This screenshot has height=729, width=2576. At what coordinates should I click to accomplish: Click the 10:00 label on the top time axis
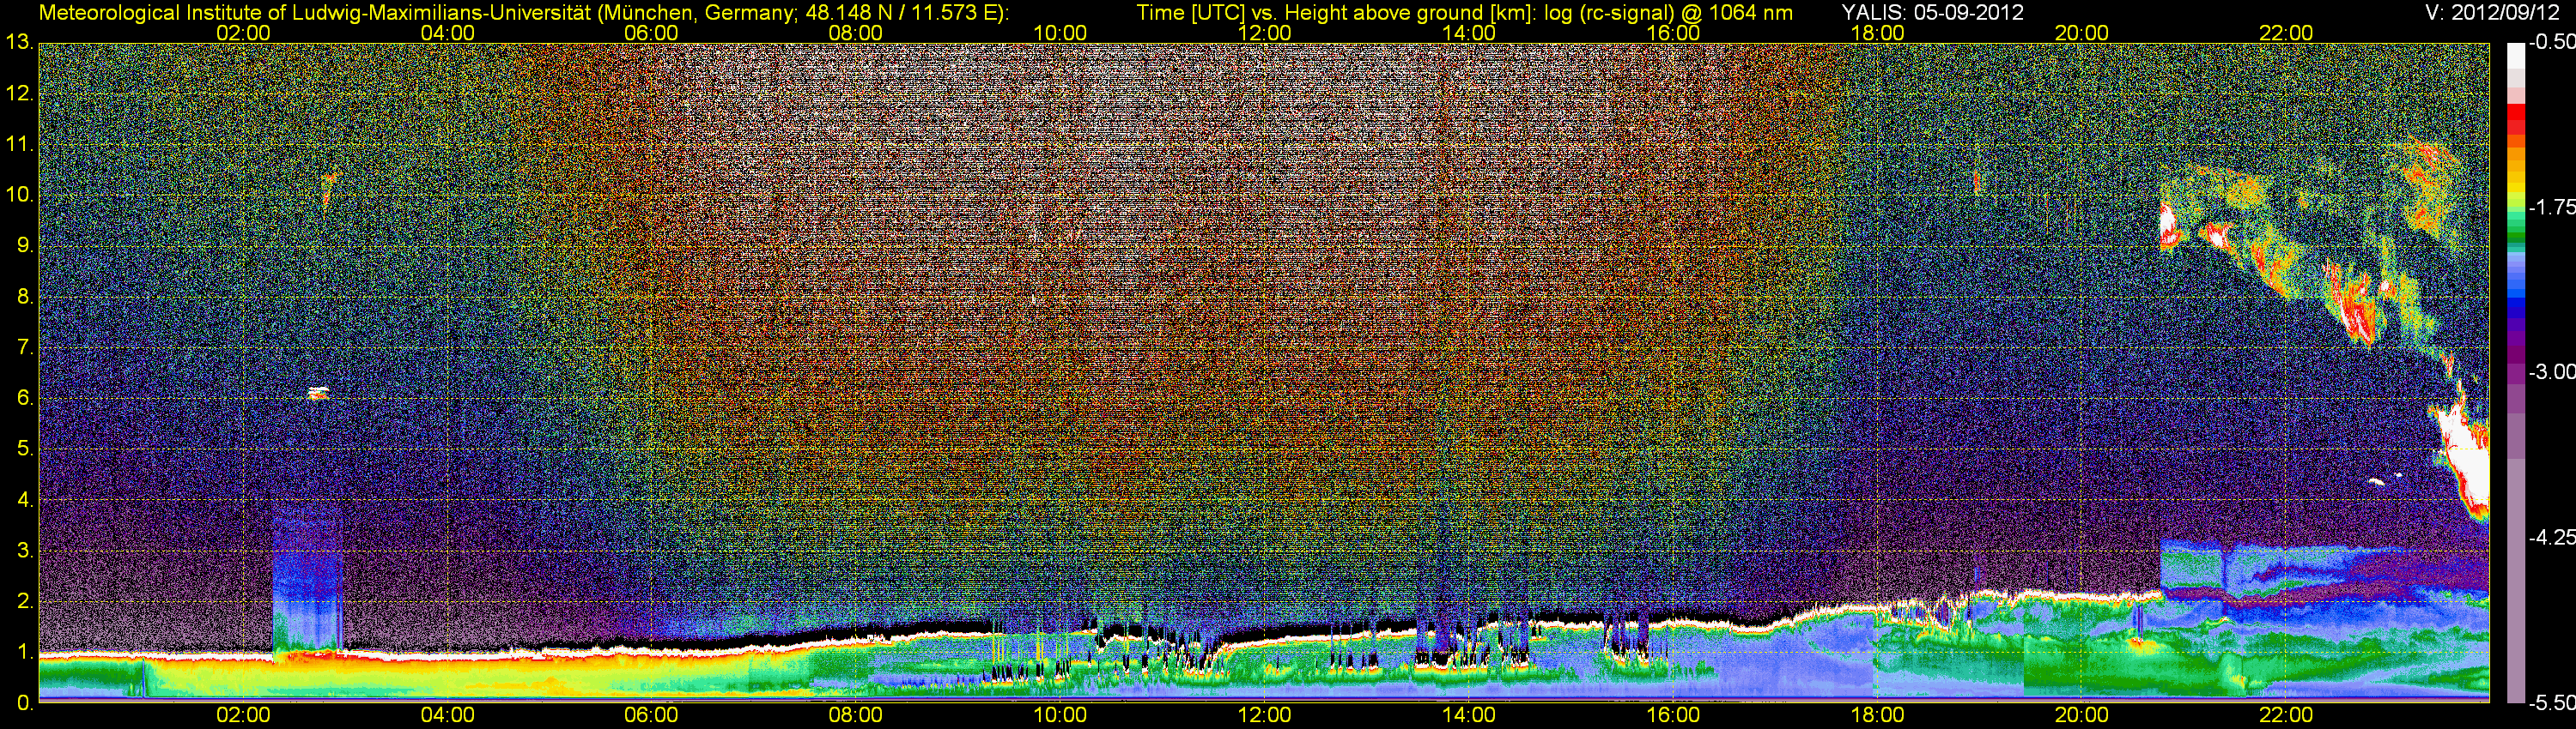point(1060,33)
